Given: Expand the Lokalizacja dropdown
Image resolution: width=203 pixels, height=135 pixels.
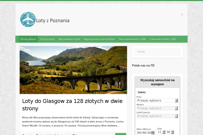Looking at the screenshot, I should (157, 116).
